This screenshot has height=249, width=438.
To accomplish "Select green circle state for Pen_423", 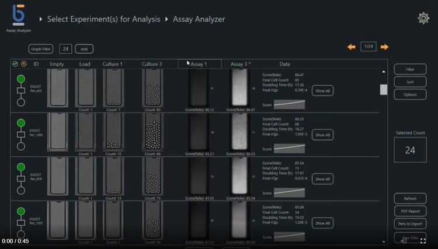I will [21, 79].
